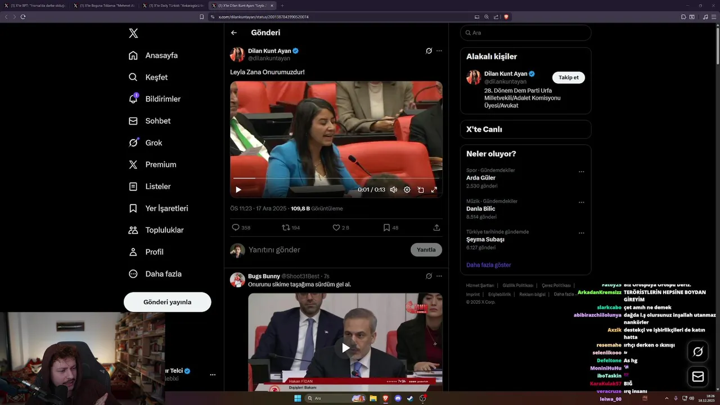This screenshot has width=720, height=405.
Task: Open the video settings gear
Action: coord(407,190)
